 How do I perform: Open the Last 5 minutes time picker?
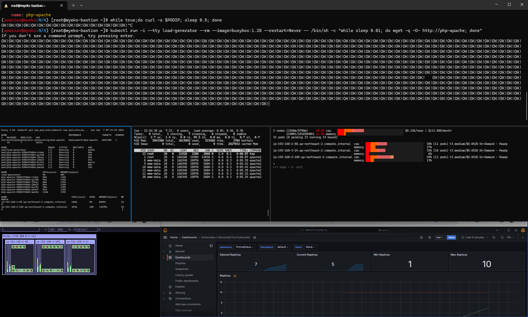[475, 237]
